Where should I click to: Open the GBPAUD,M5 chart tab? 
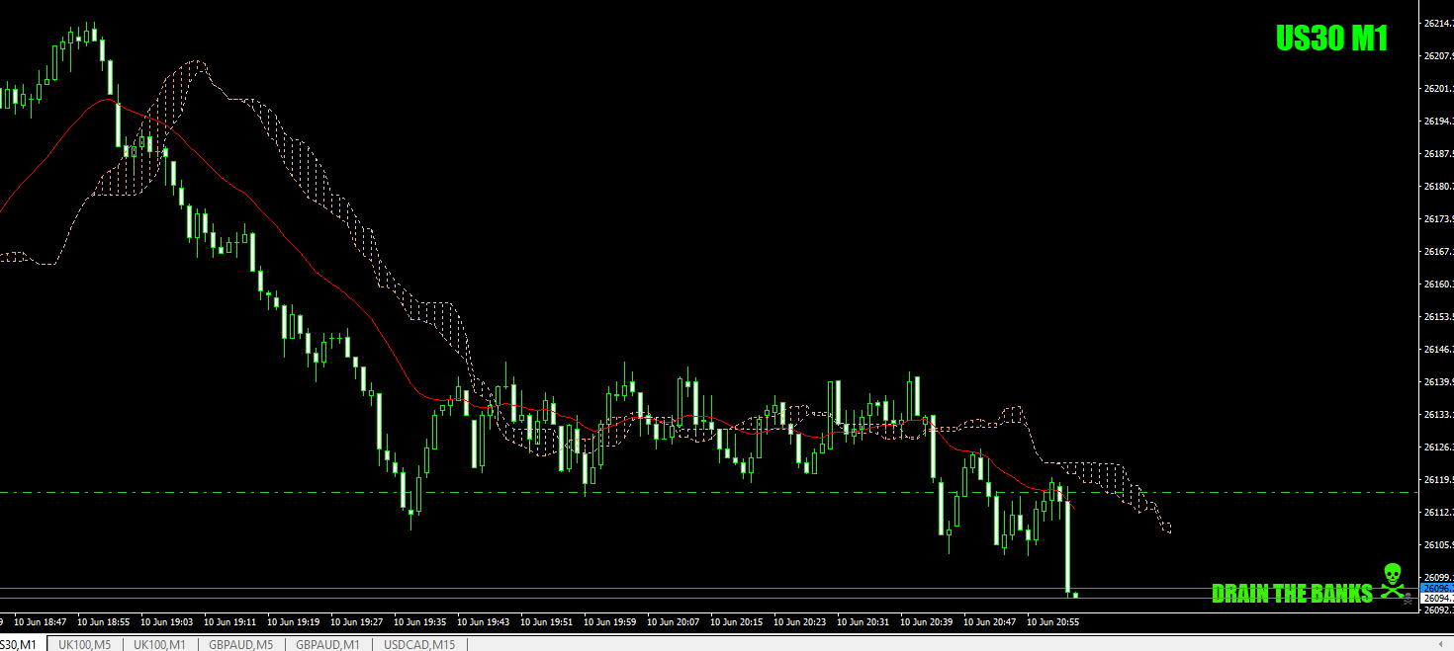pos(240,644)
